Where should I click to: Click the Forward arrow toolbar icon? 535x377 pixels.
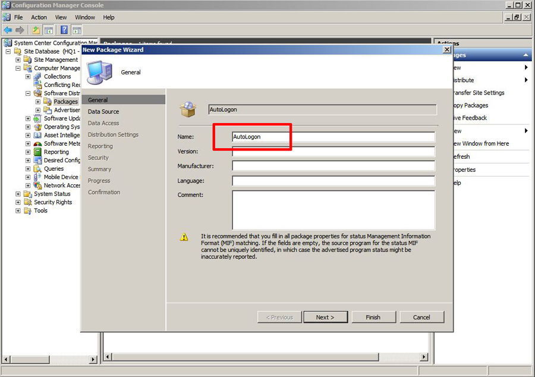20,30
